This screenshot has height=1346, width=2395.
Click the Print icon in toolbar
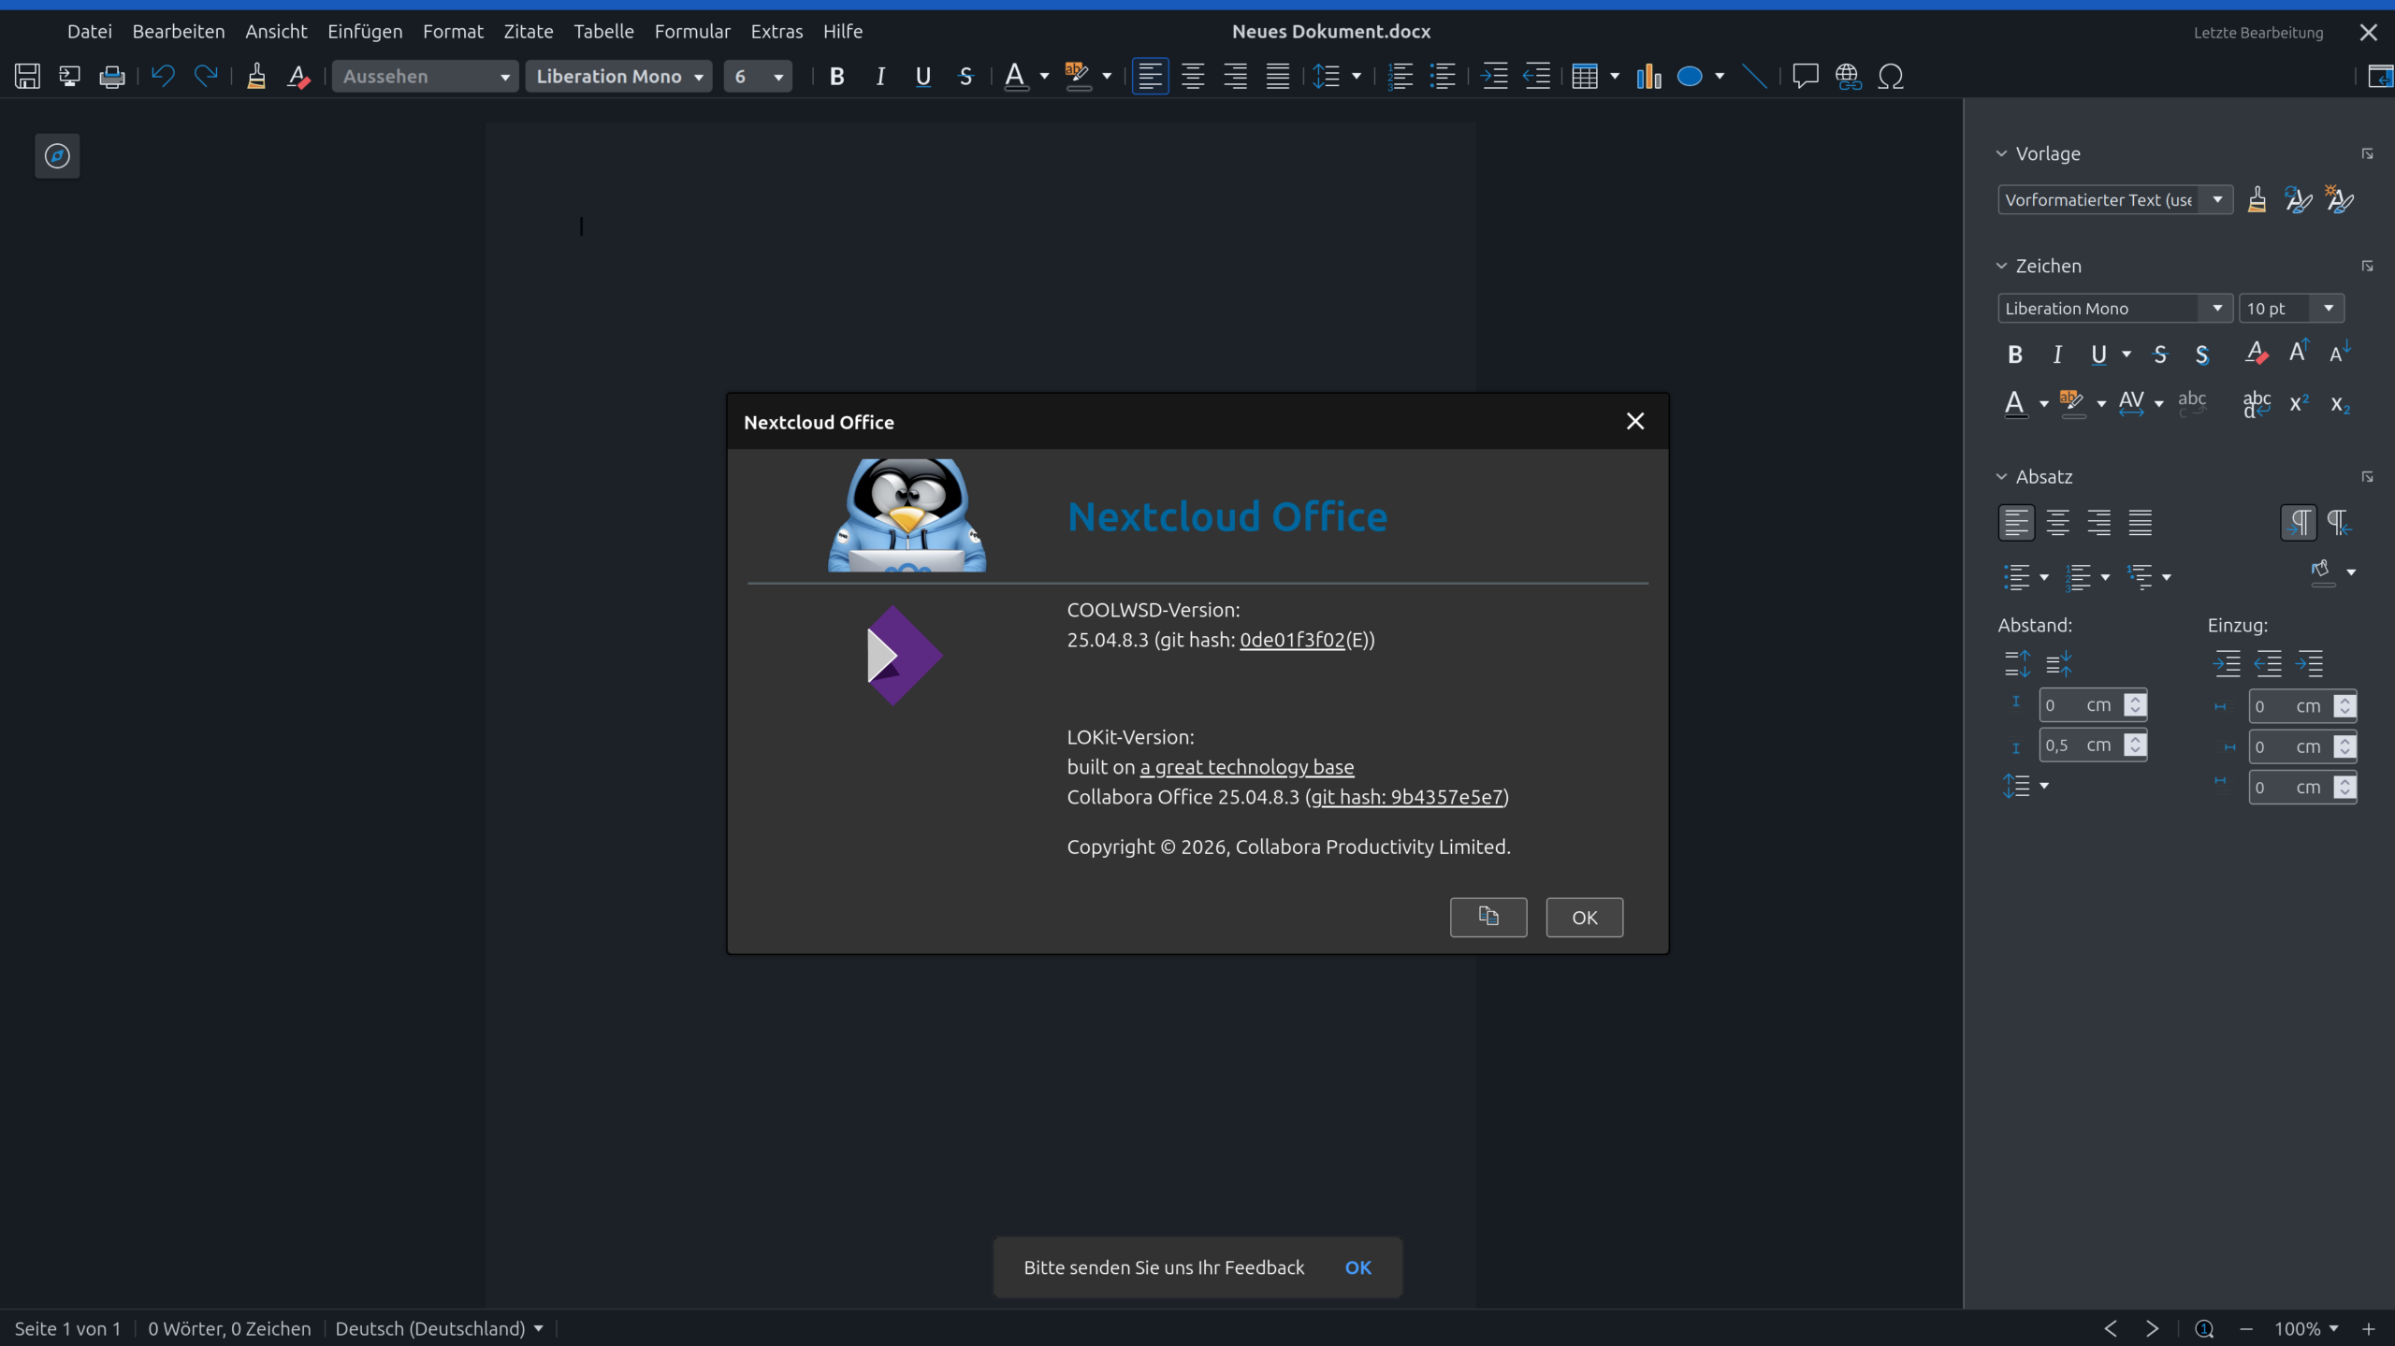[x=112, y=77]
